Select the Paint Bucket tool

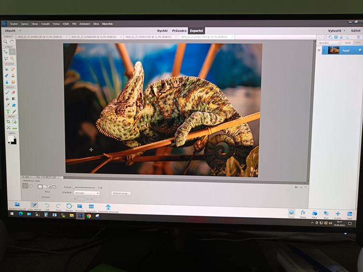pos(7,99)
